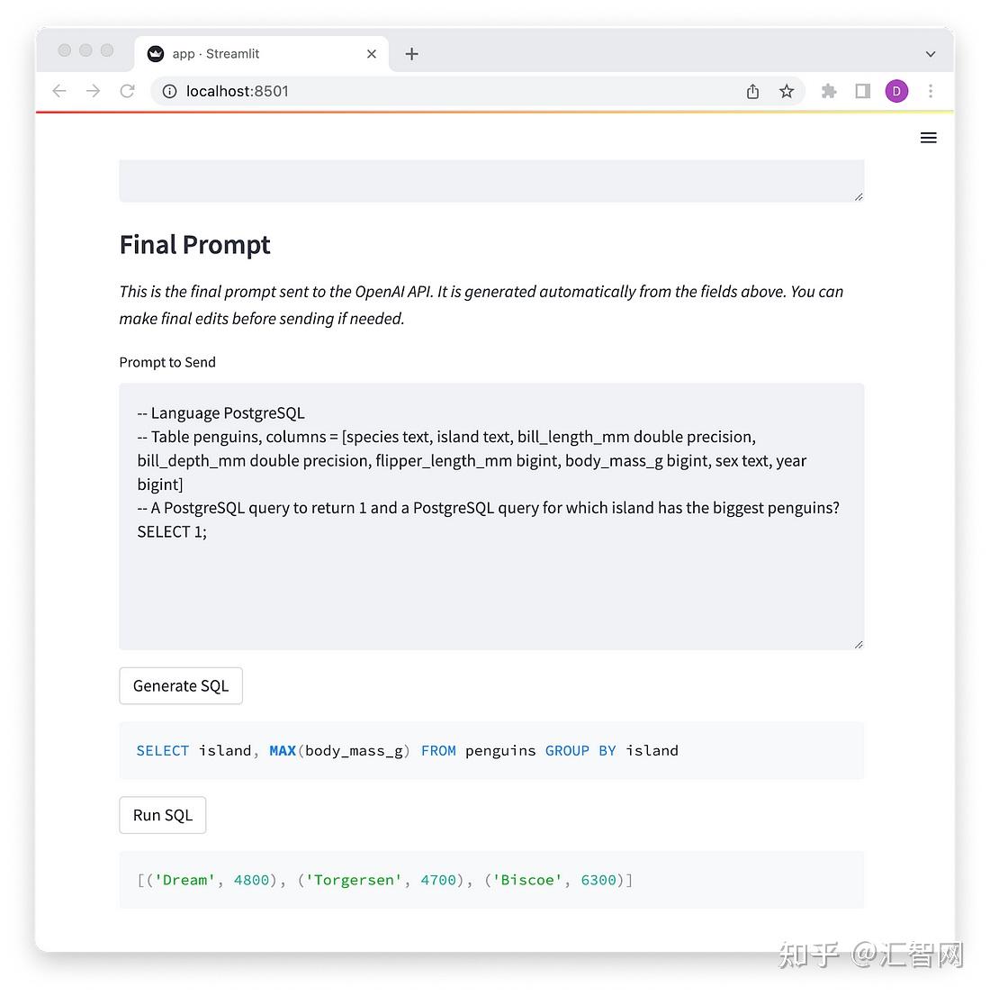
Task: Open the Chrome three-dot menu
Action: (931, 92)
